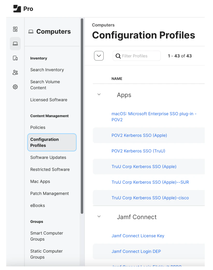The image size is (213, 270).
Task: Open POV2 Kerberos SSO (Apple) profile
Action: pyautogui.click(x=139, y=135)
